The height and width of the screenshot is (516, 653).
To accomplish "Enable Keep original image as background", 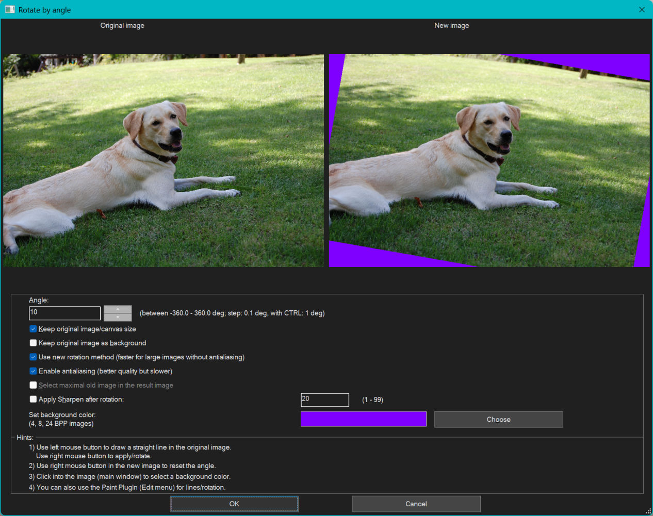I will 33,343.
